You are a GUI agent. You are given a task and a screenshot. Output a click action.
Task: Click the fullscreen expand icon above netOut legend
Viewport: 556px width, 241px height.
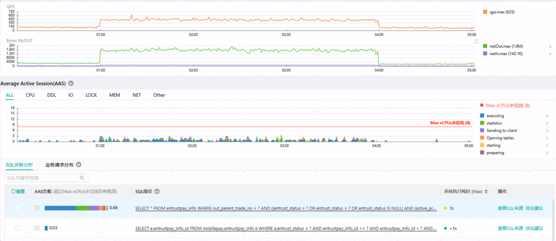(477, 41)
